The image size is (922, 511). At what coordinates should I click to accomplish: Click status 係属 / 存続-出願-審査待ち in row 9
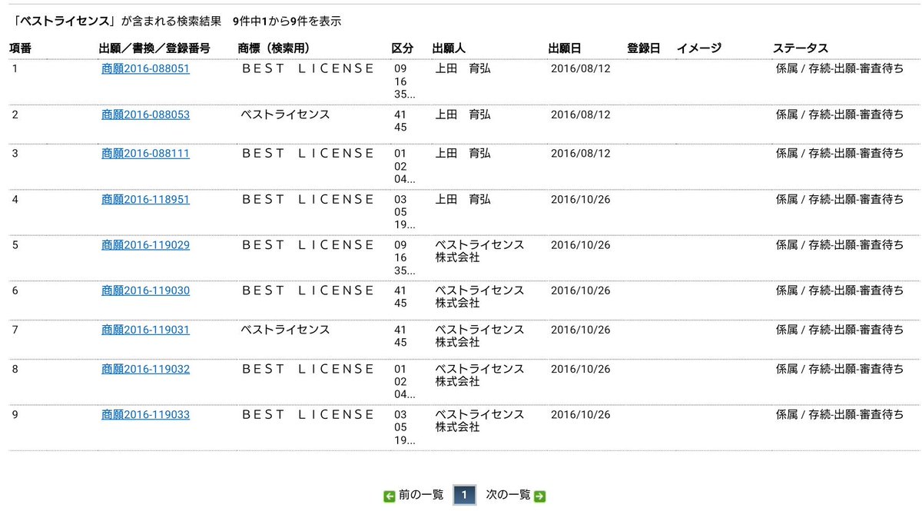[840, 415]
